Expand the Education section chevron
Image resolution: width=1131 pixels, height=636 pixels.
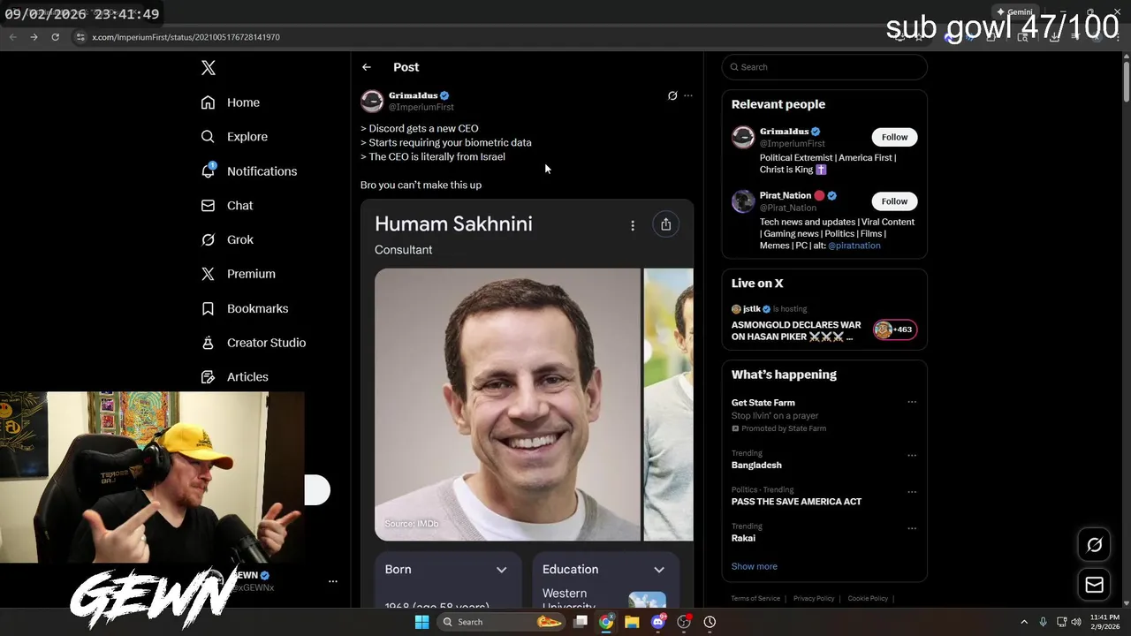658,570
